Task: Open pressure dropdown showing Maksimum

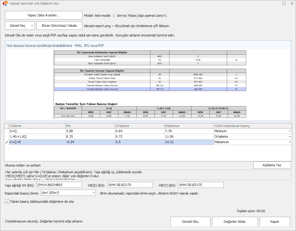Action: 290,142
